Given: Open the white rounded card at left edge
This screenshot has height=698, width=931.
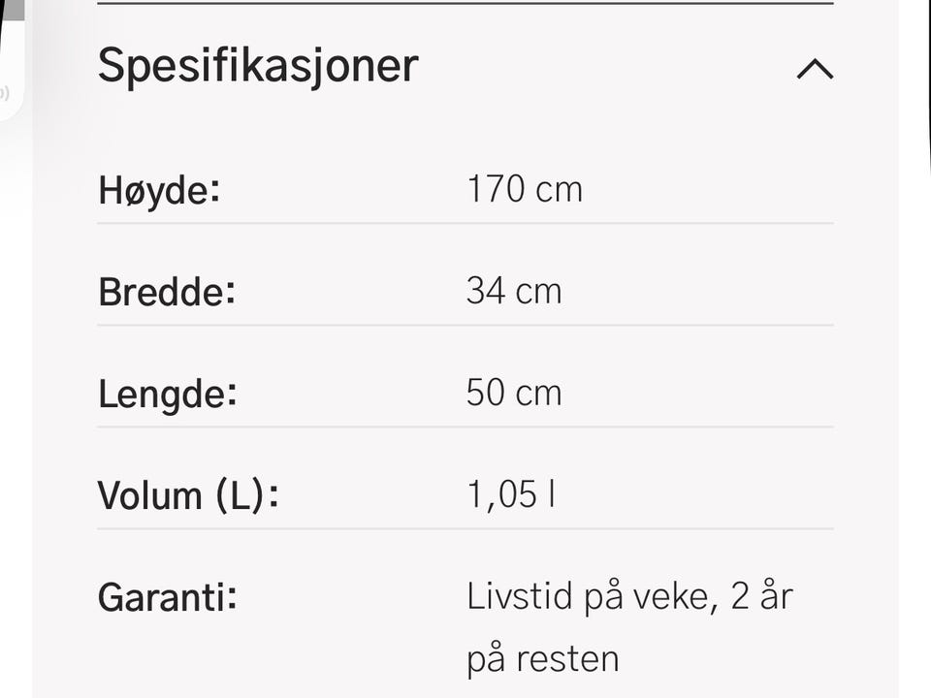Looking at the screenshot, I should coord(10,68).
